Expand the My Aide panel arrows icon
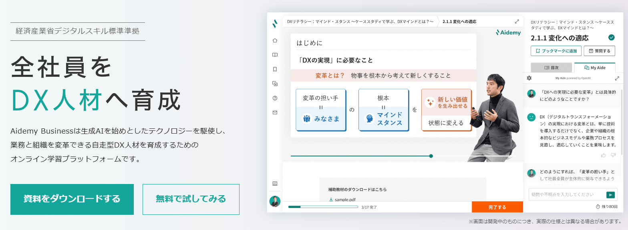 [617, 78]
